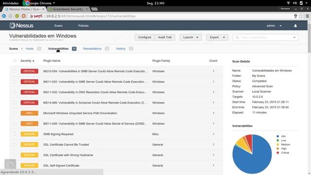Check the MS10-054 vulnerability row

(x=15, y=71)
